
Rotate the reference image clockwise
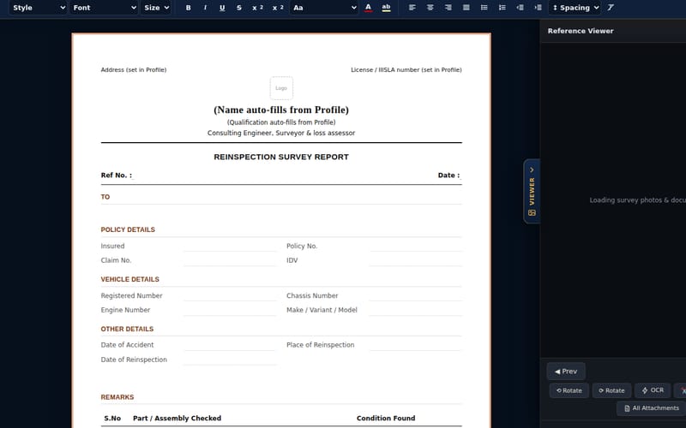(611, 390)
